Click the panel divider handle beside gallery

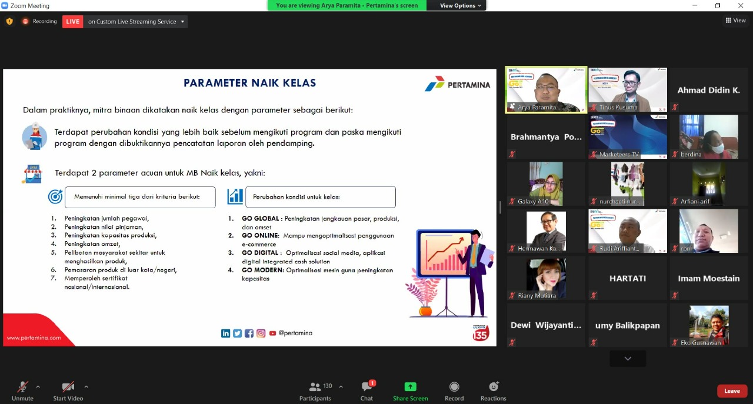pyautogui.click(x=501, y=207)
